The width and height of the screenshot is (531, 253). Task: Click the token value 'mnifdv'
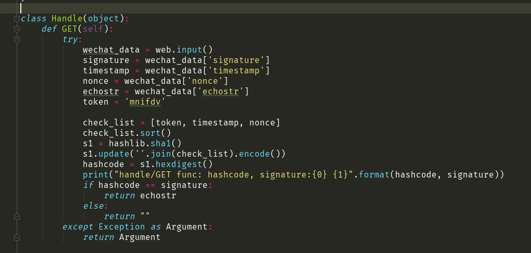pos(145,102)
